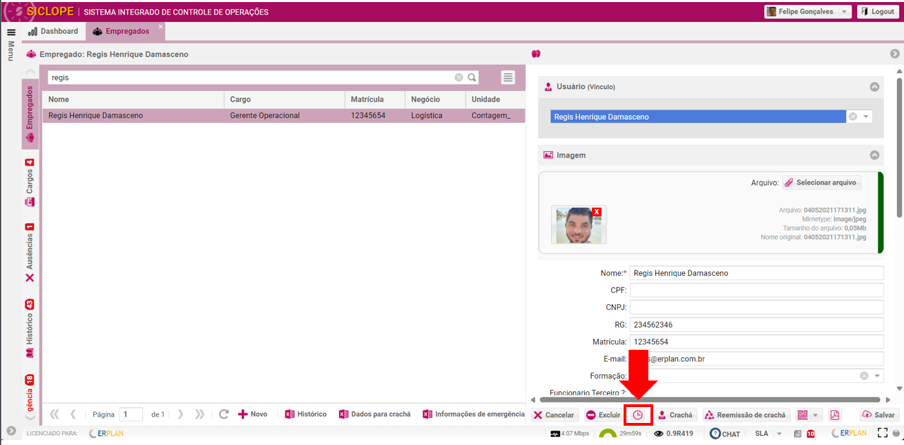Click the clock history button
The height and width of the screenshot is (445, 904).
click(638, 415)
